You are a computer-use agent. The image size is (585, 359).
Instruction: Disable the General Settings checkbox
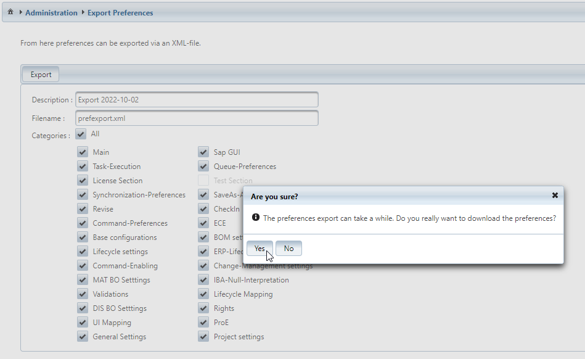(x=82, y=337)
